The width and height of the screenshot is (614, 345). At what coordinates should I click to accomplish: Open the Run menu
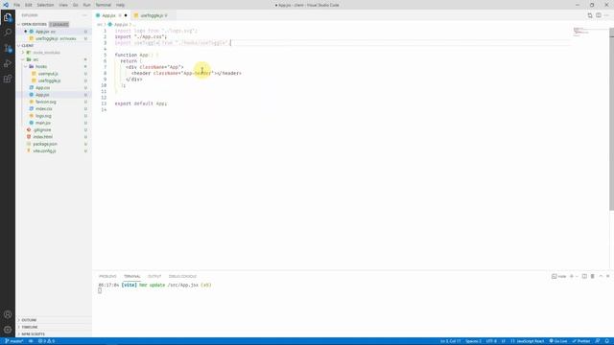coord(86,5)
